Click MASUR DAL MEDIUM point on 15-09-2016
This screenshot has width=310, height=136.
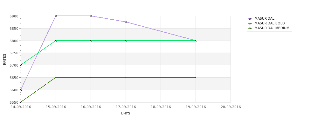click(x=56, y=77)
